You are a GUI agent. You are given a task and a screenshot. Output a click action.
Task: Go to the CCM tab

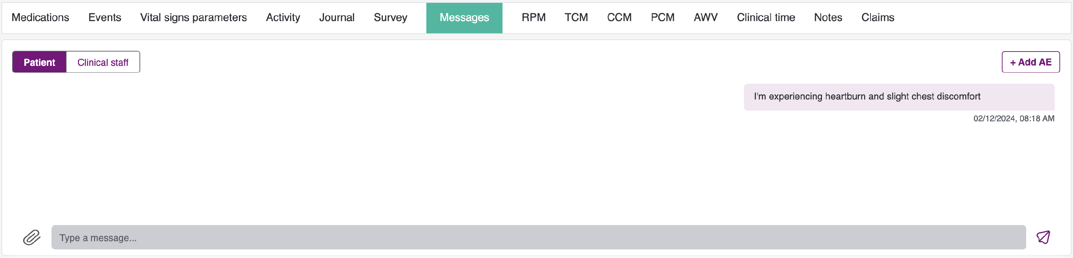[619, 18]
